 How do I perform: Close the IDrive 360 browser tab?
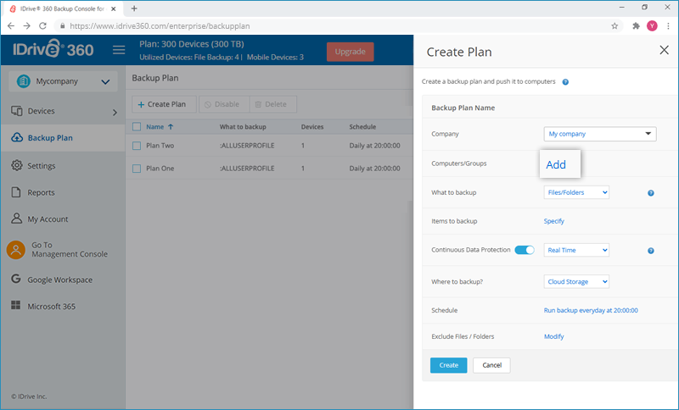coord(114,8)
